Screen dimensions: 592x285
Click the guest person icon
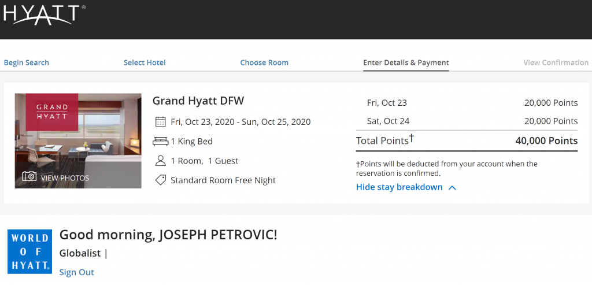(161, 161)
